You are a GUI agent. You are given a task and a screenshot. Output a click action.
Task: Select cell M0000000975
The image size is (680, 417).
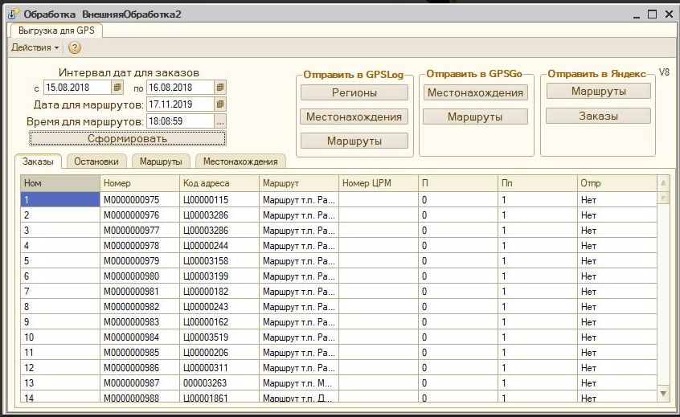[x=140, y=200]
